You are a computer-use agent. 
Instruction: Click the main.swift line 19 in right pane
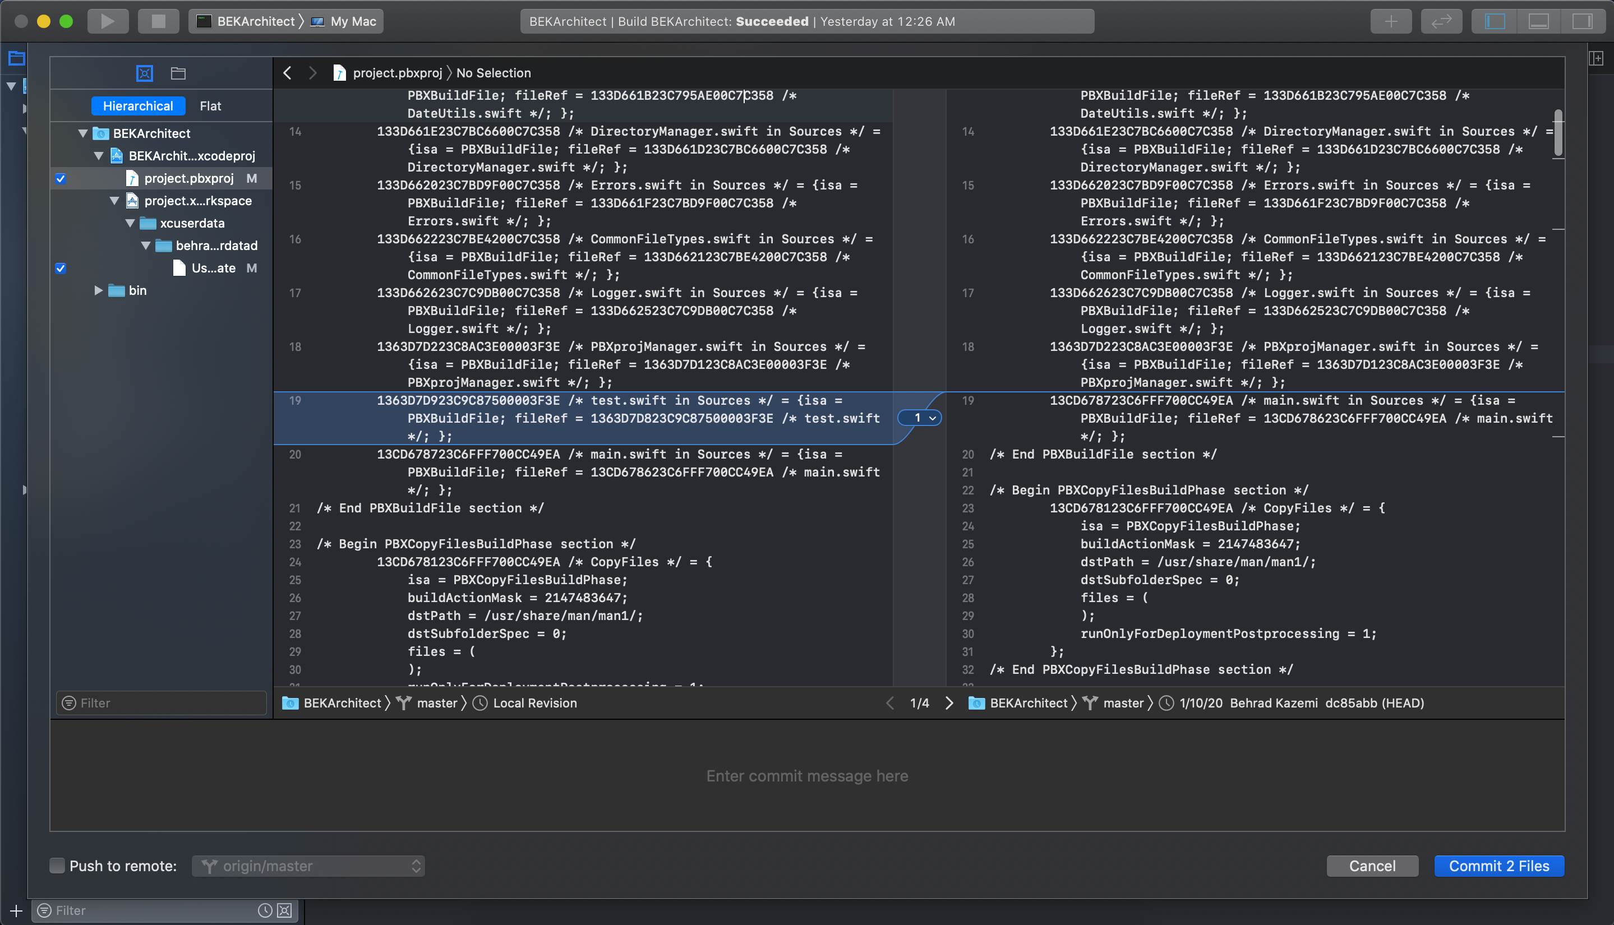click(1256, 418)
